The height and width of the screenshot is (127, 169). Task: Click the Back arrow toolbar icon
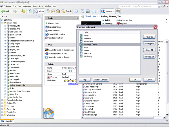3,11
